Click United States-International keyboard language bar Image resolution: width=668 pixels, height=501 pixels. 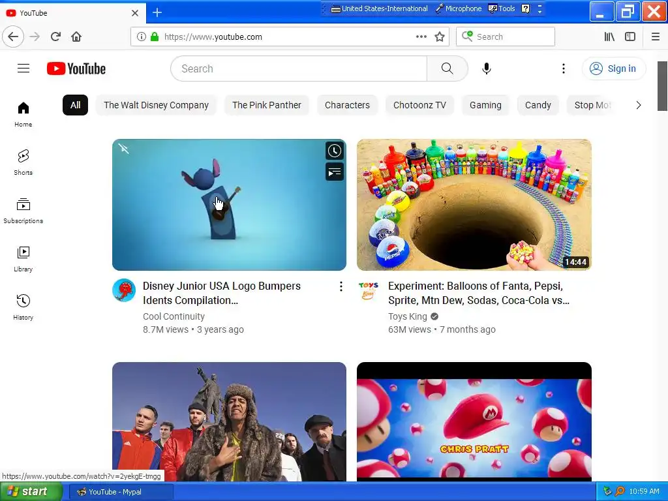(x=379, y=8)
